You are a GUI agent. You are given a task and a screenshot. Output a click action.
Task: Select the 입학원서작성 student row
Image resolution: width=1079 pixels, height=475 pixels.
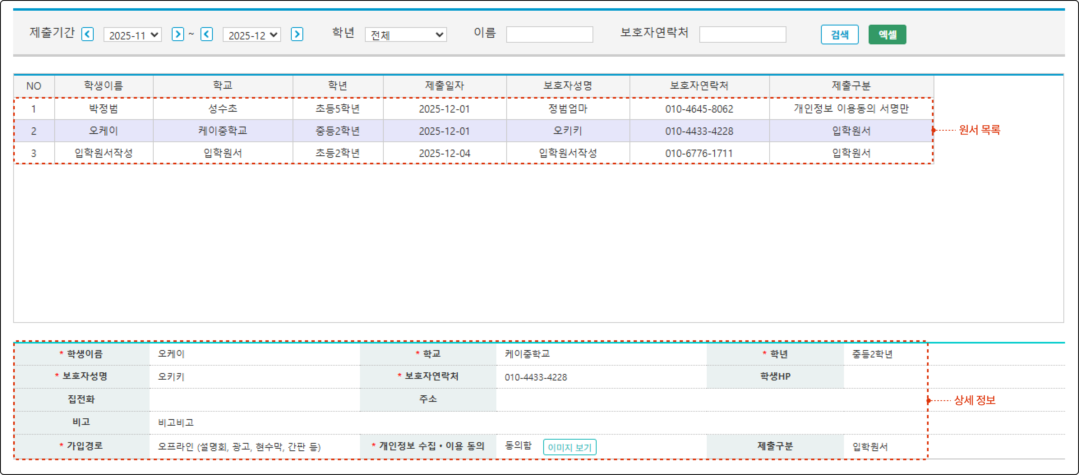click(x=104, y=153)
